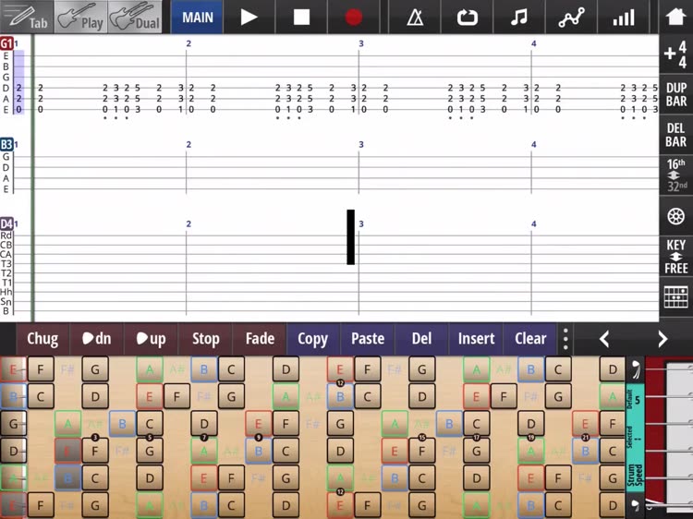Tap the Fade articulation button

260,339
